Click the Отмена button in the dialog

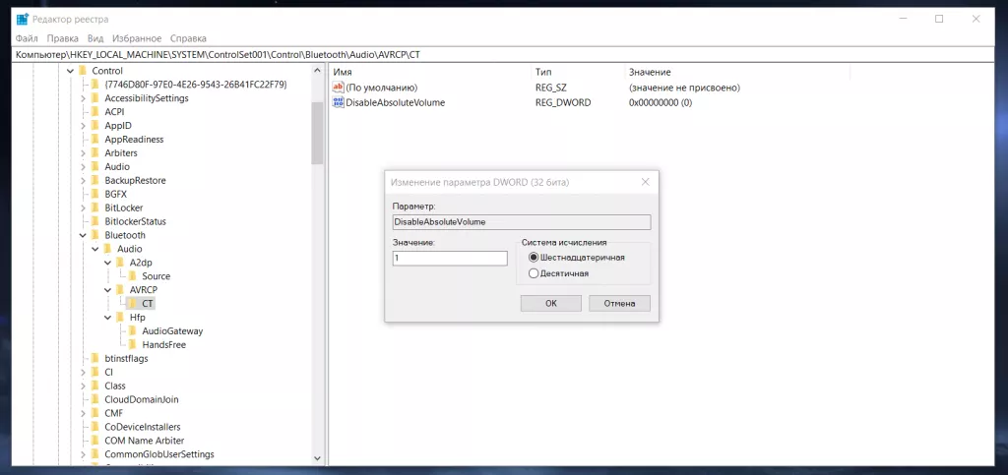pyautogui.click(x=620, y=304)
